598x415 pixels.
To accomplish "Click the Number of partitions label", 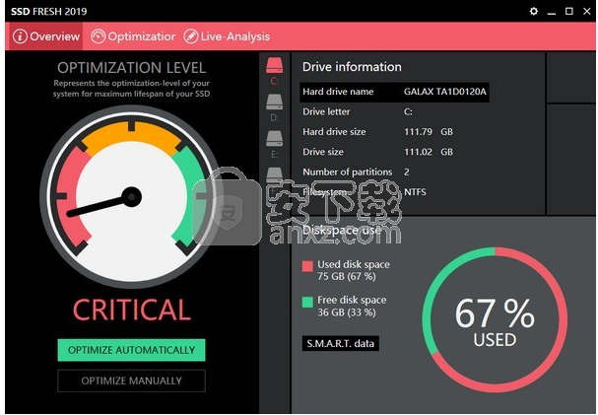I will (348, 173).
